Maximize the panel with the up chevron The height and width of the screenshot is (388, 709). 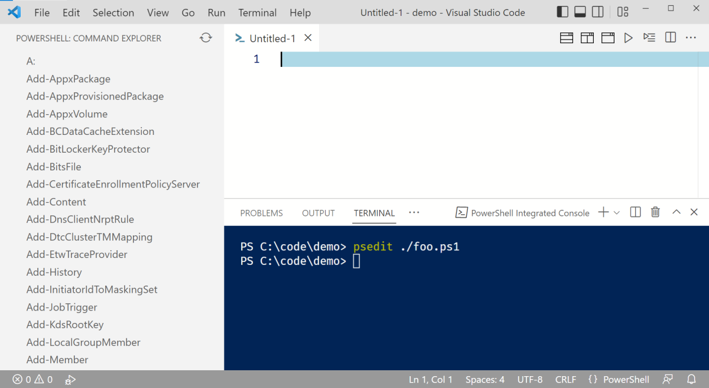(x=677, y=212)
